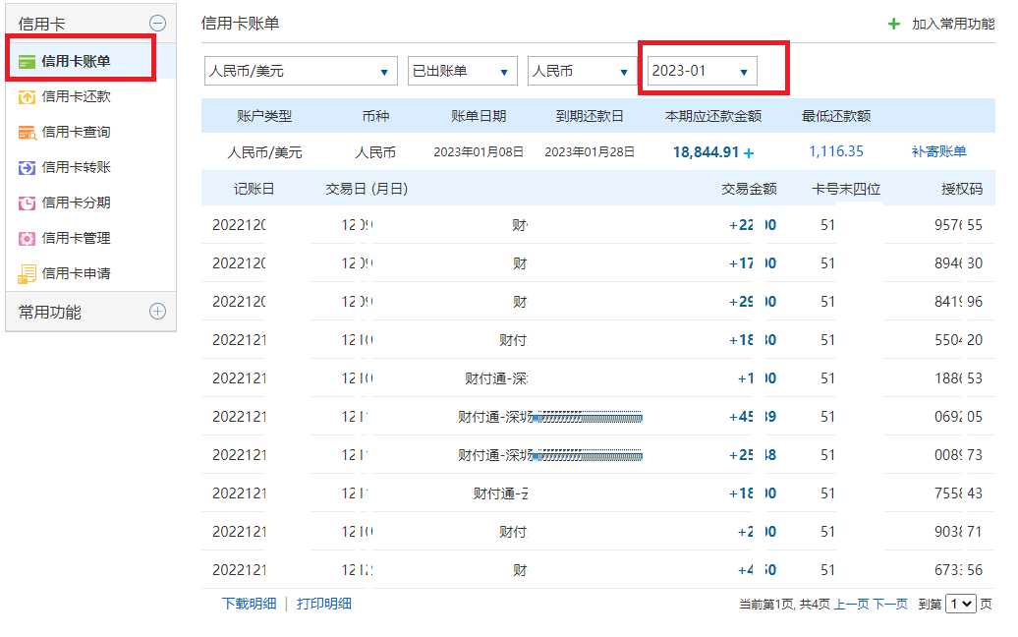Click the 信用卡还款 icon in sidebar

coord(28,96)
